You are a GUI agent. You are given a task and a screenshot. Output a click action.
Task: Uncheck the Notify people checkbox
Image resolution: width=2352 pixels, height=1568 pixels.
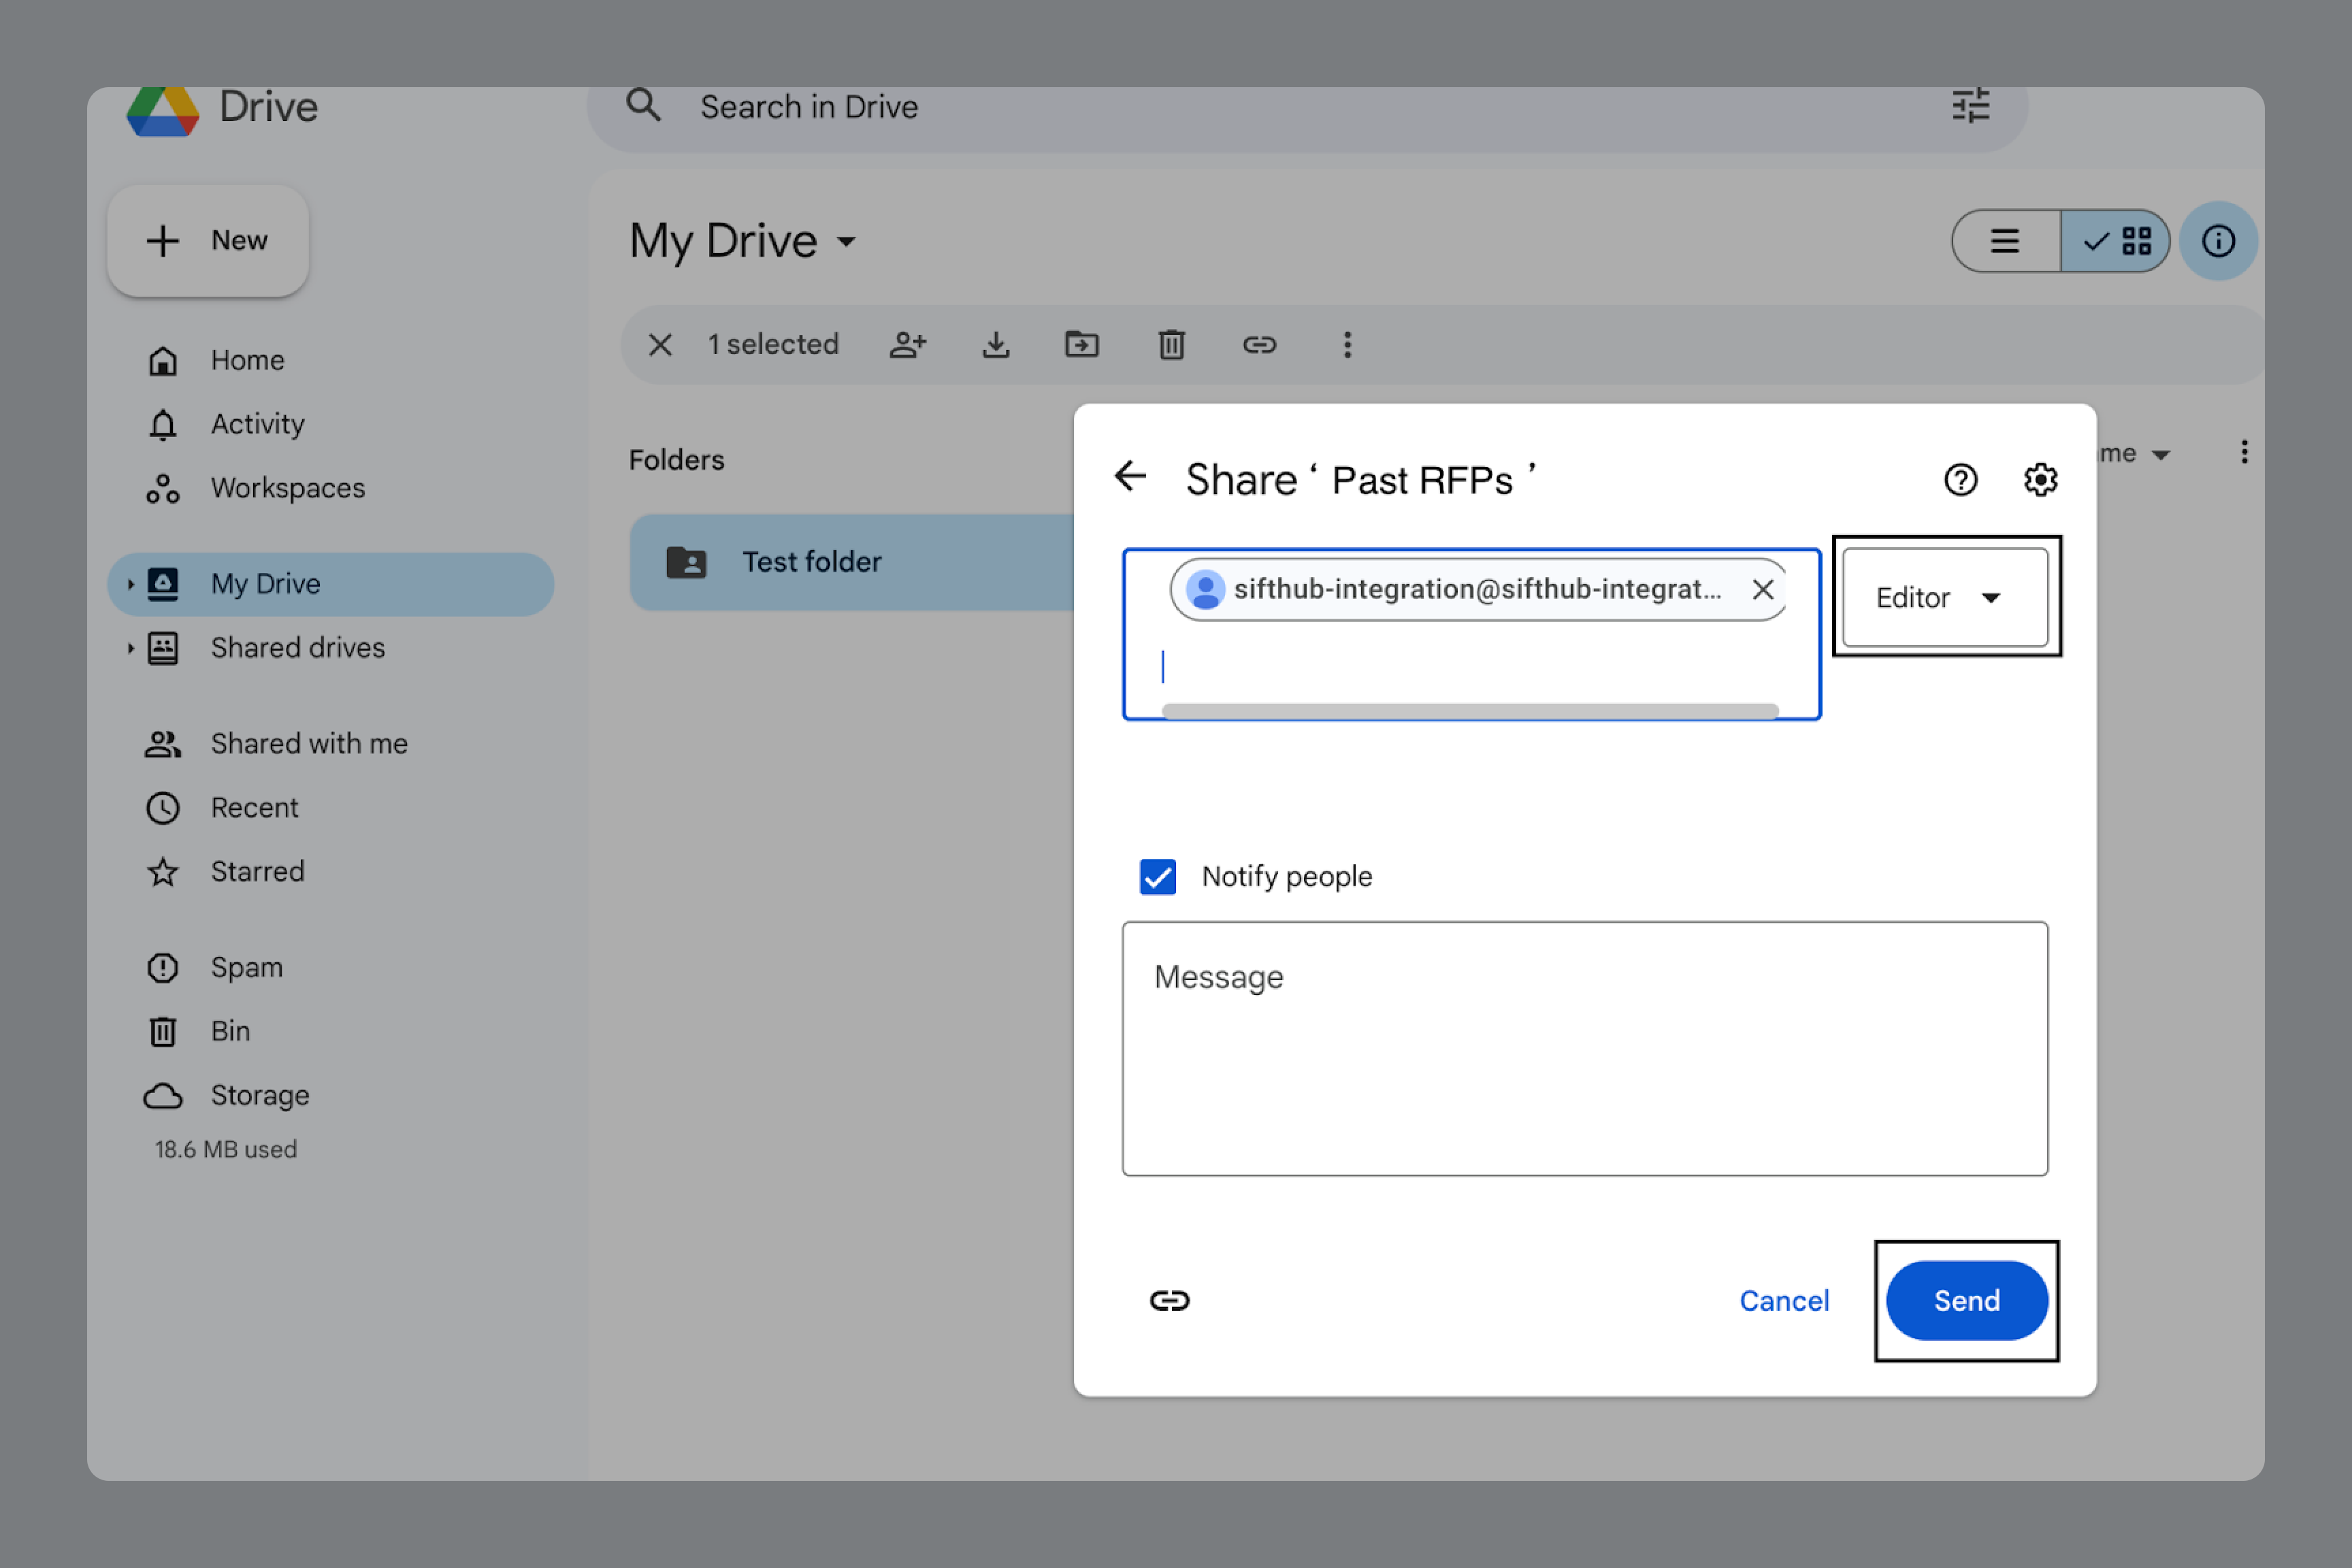pyautogui.click(x=1158, y=877)
